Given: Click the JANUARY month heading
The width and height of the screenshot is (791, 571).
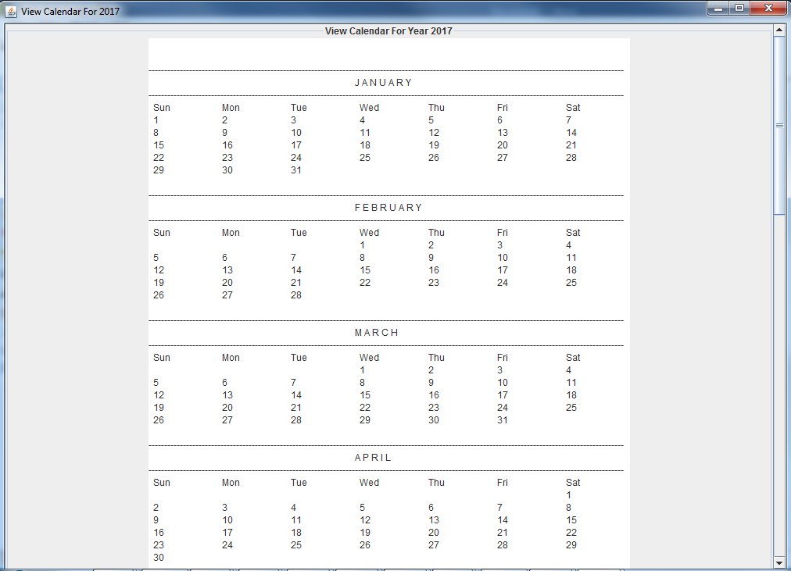Looking at the screenshot, I should (383, 83).
